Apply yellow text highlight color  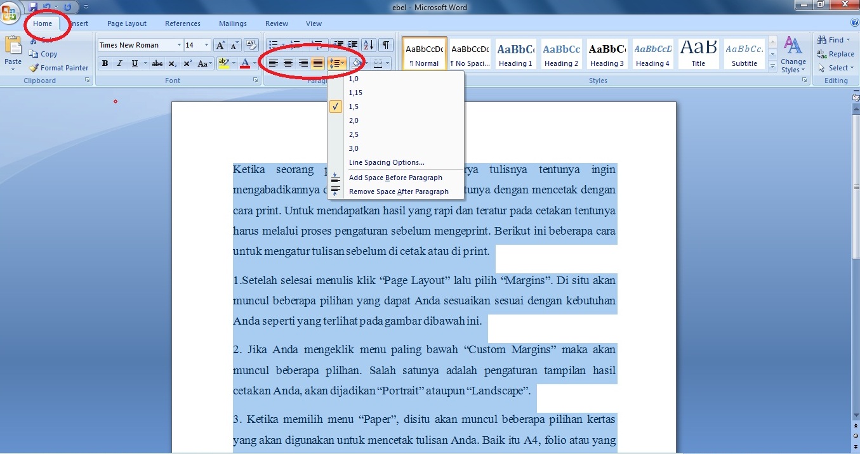(222, 63)
